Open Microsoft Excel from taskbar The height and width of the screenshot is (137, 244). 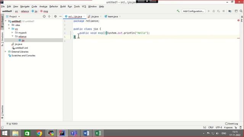(x=98, y=133)
